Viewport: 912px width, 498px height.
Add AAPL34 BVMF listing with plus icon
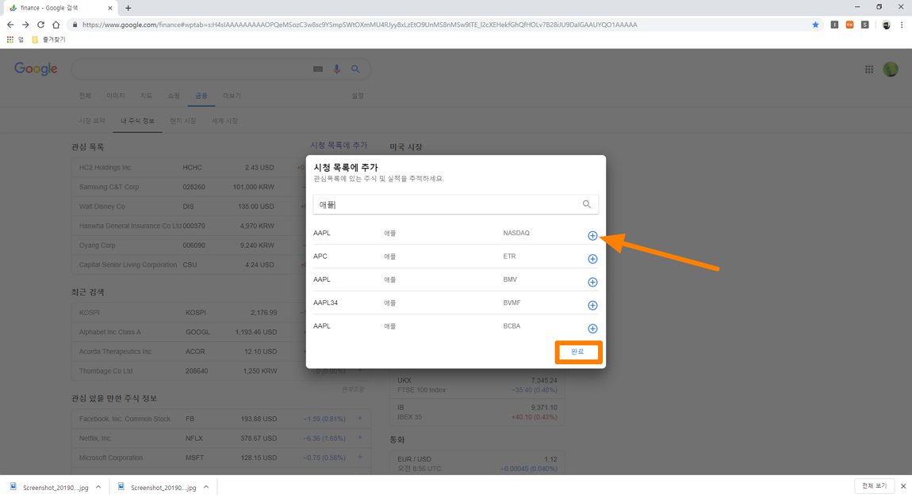[592, 306]
